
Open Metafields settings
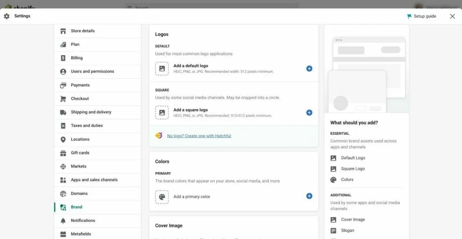[x=97, y=234]
